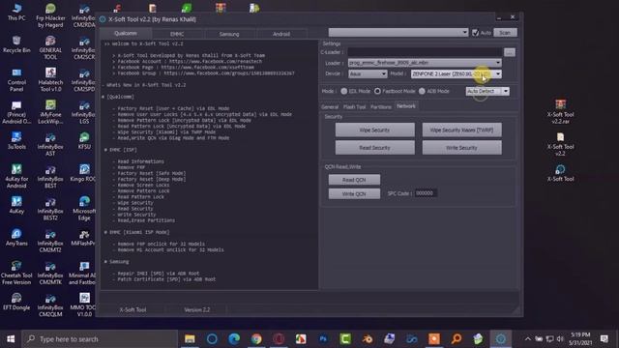Viewport: 619px width, 348px height.
Task: Open the General sub-tab
Action: point(330,107)
